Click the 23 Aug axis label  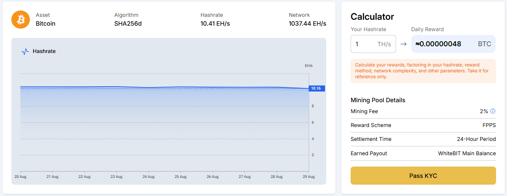[116, 177]
